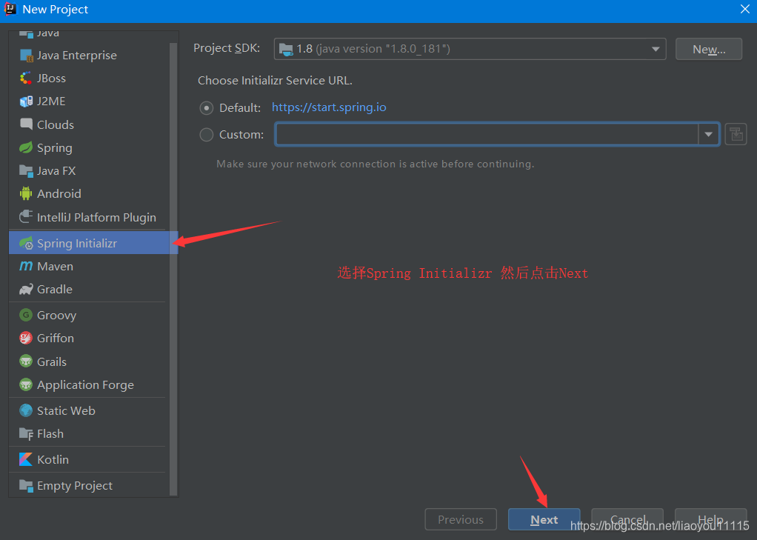The height and width of the screenshot is (540, 757).
Task: Click the Android robot icon
Action: coord(26,193)
